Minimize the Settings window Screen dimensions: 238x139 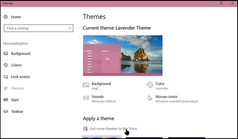[x=210, y=3]
